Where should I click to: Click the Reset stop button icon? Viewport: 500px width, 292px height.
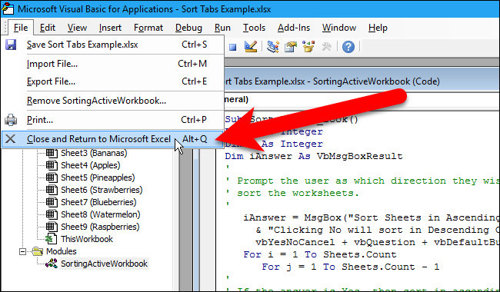point(233,48)
